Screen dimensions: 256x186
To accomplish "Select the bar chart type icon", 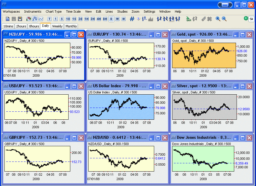I will (35, 19).
